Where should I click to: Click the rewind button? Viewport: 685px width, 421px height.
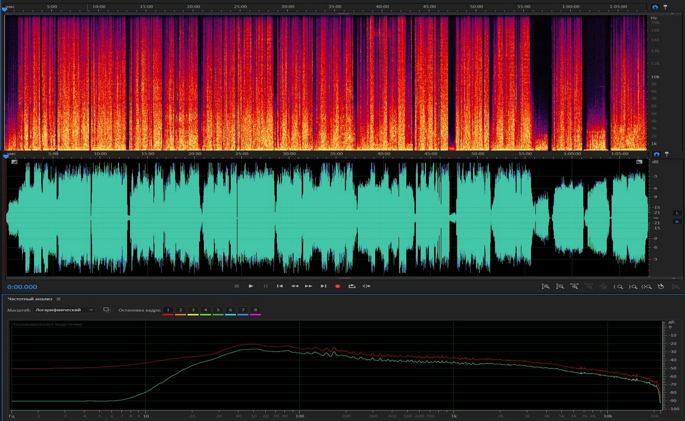click(295, 286)
